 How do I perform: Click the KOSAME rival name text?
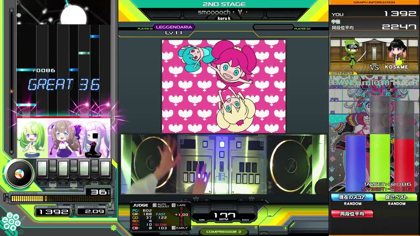(396, 67)
